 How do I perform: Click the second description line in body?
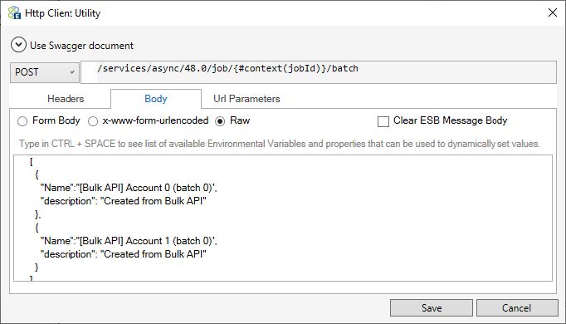click(123, 254)
